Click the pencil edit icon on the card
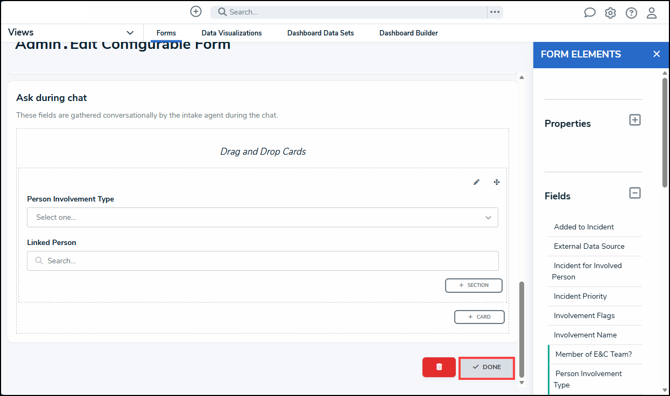This screenshot has height=396, width=670. click(x=476, y=182)
